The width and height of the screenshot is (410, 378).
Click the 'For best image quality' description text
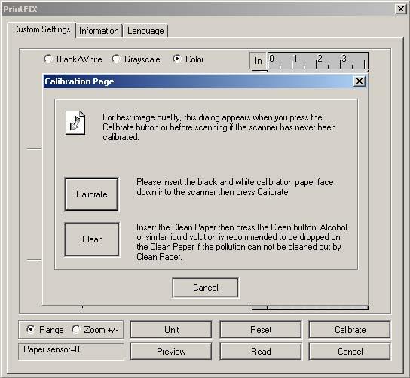click(219, 127)
